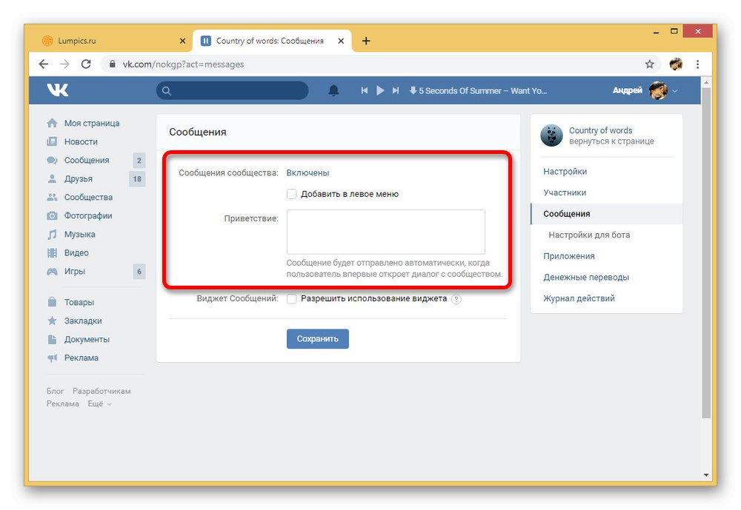The height and width of the screenshot is (510, 741).
Task: Open Chrome three-dot menu
Action: pyautogui.click(x=697, y=64)
